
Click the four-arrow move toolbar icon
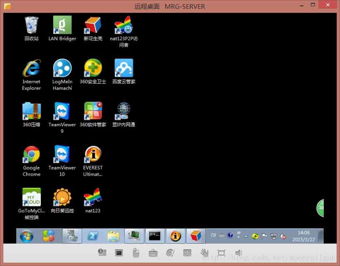point(187,253)
